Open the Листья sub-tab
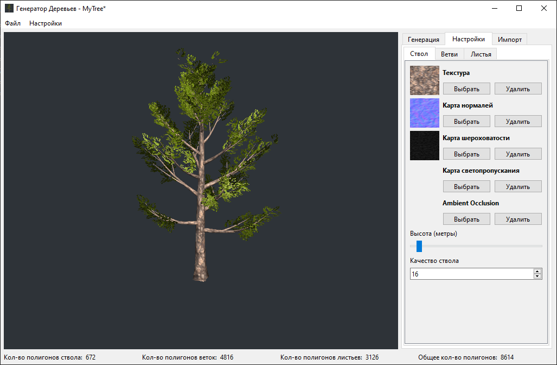557x365 pixels. click(481, 54)
